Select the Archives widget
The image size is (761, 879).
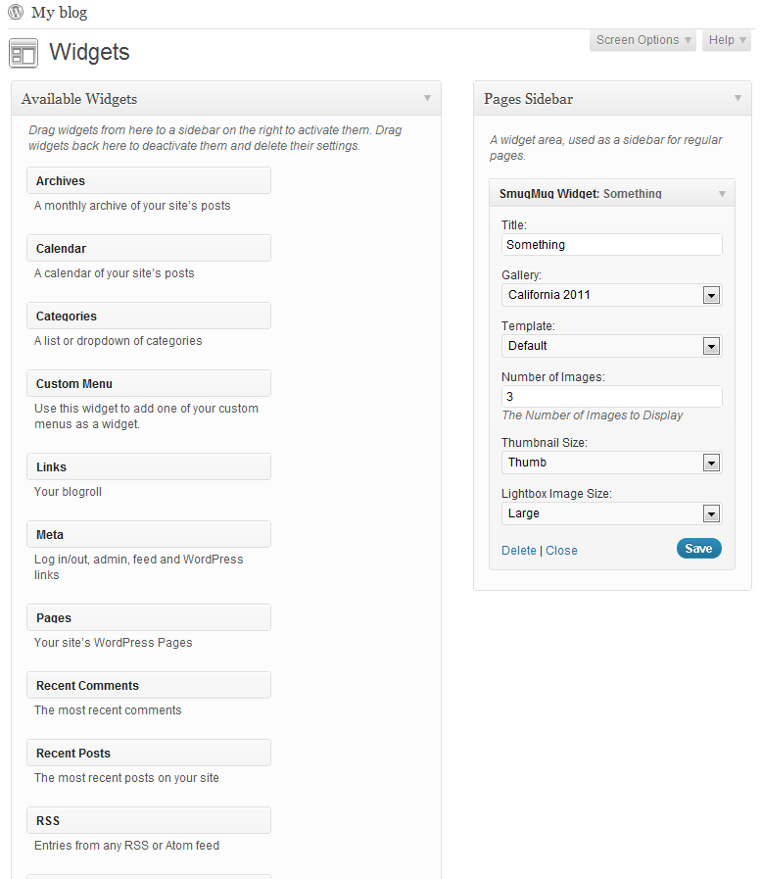coord(149,180)
